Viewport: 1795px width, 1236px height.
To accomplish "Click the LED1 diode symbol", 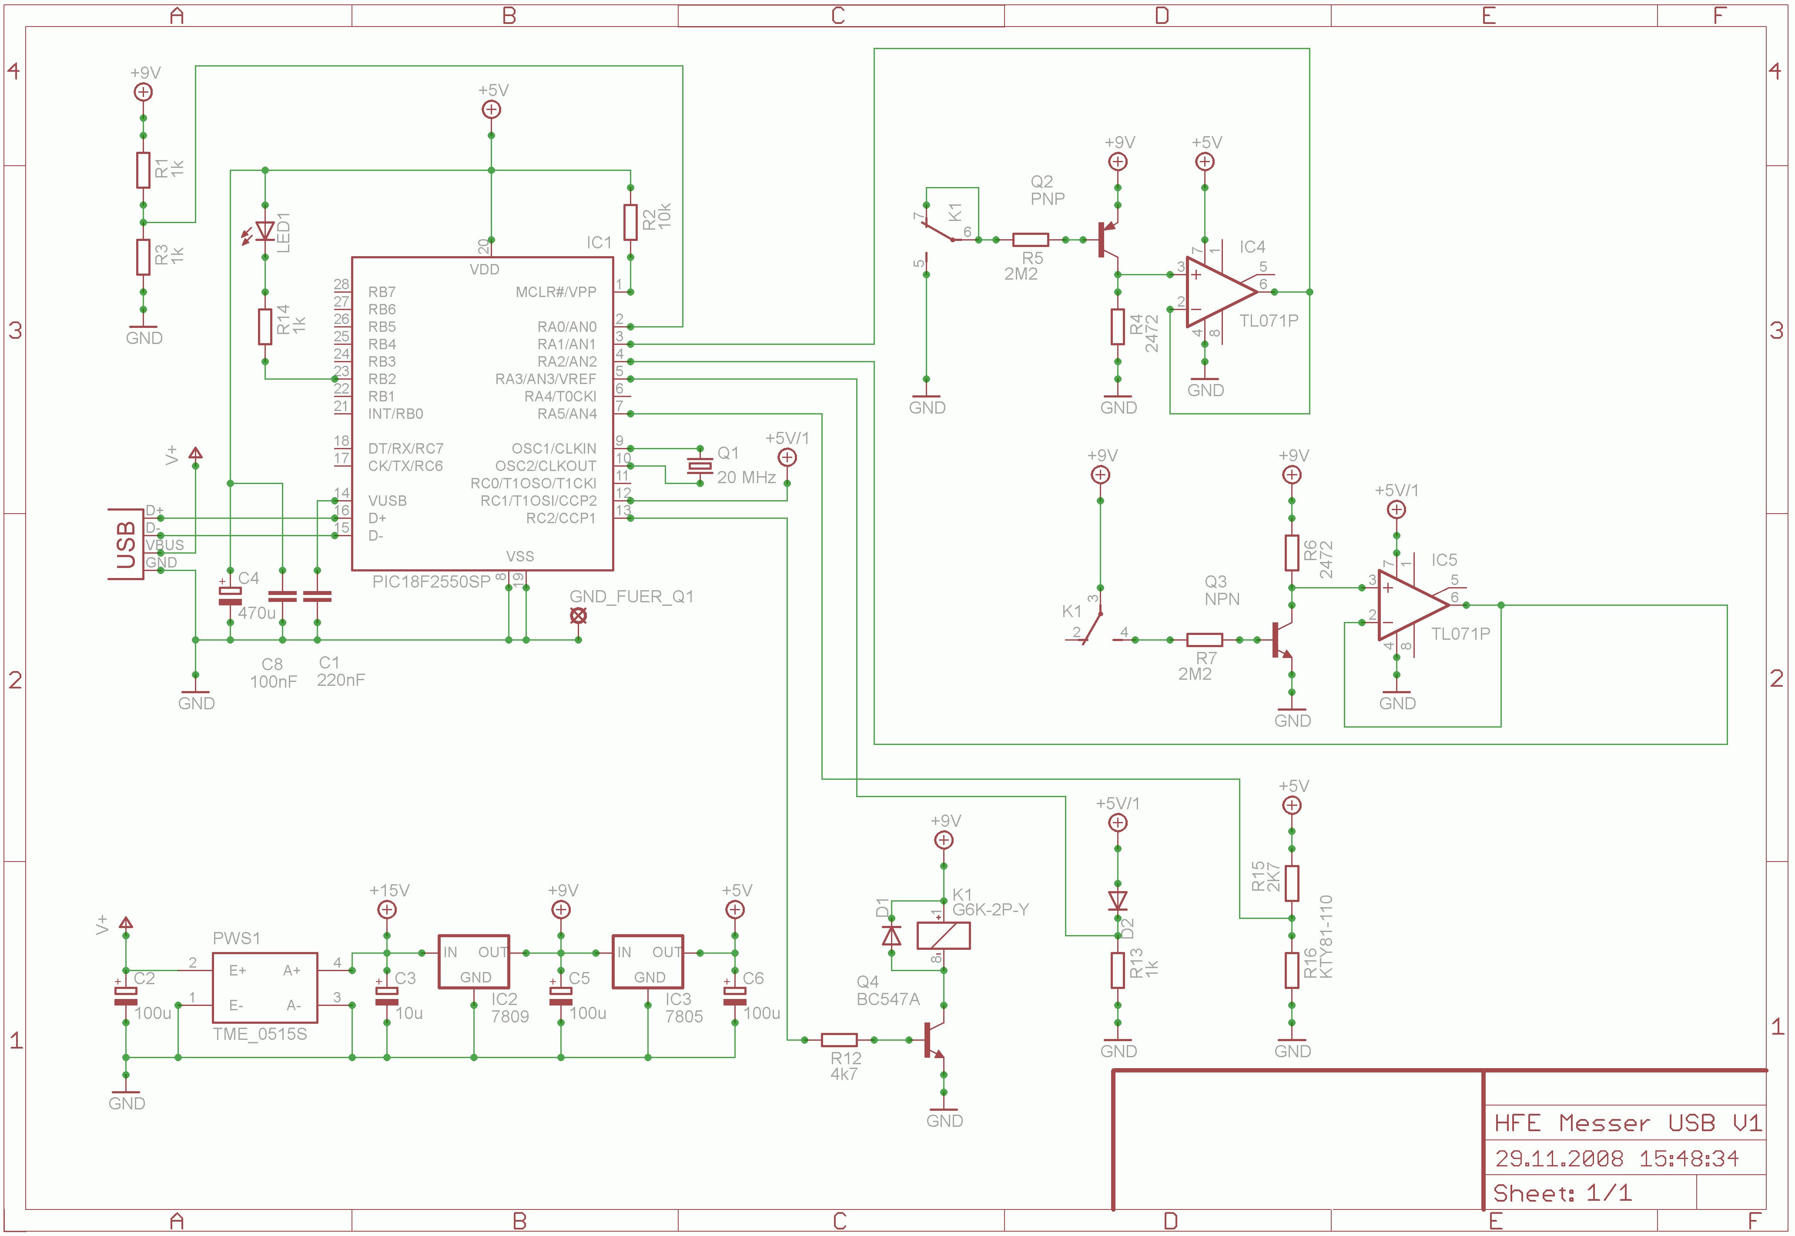I will click(265, 231).
